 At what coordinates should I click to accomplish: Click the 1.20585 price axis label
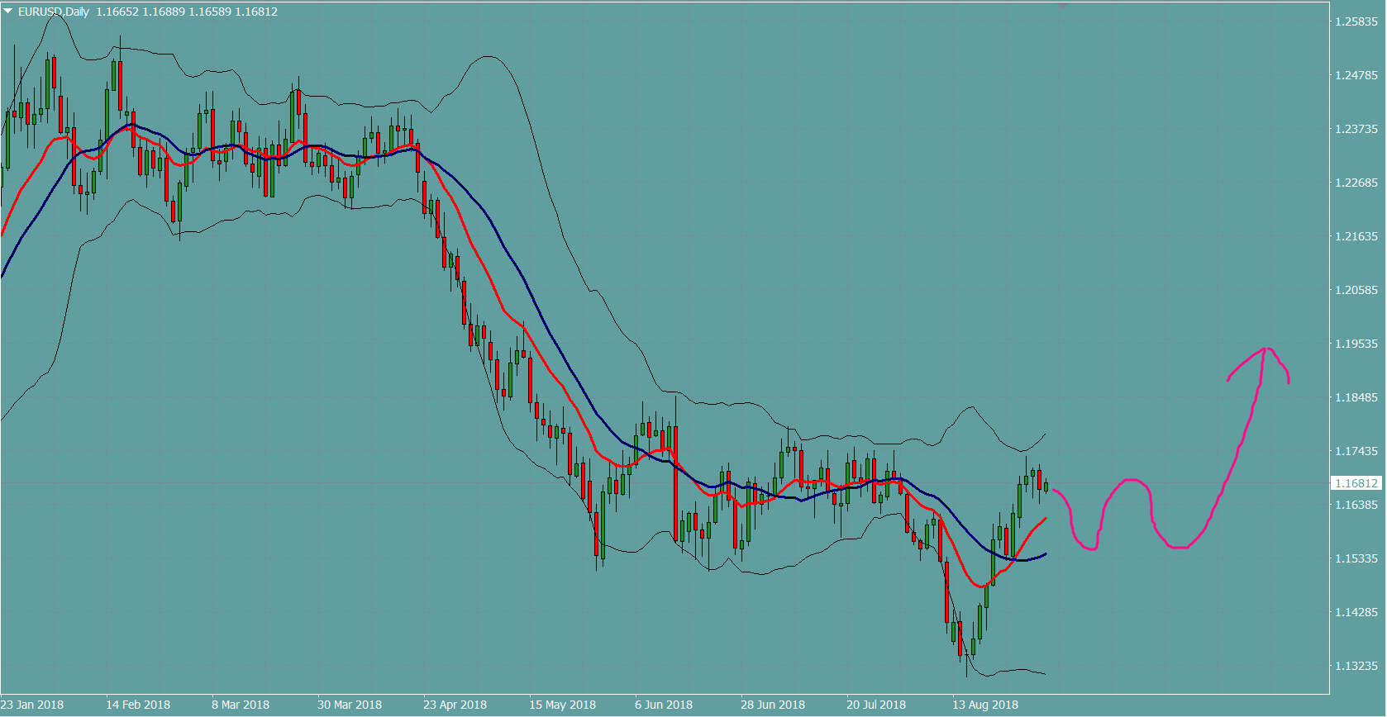(1356, 290)
